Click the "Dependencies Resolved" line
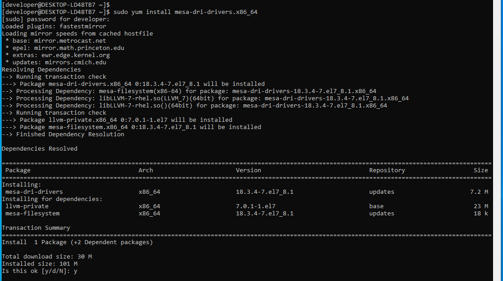Image resolution: width=503 pixels, height=281 pixels. [x=40, y=148]
